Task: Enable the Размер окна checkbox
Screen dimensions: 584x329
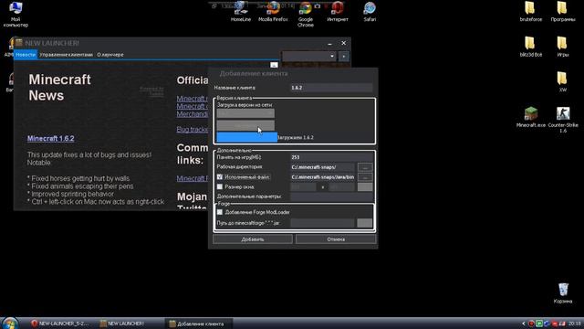Action: (220, 186)
